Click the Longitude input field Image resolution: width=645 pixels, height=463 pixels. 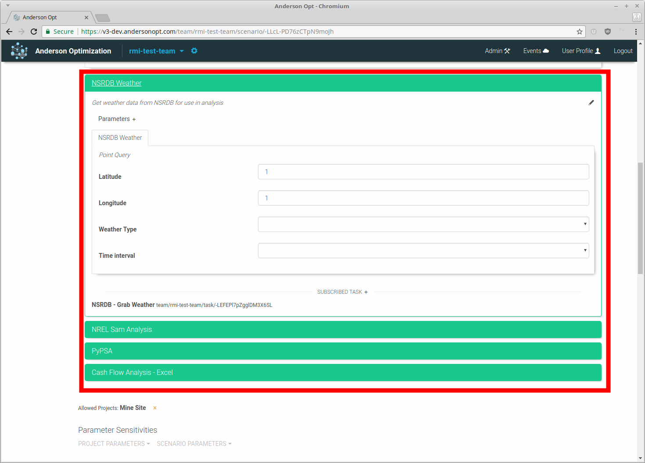pyautogui.click(x=423, y=198)
